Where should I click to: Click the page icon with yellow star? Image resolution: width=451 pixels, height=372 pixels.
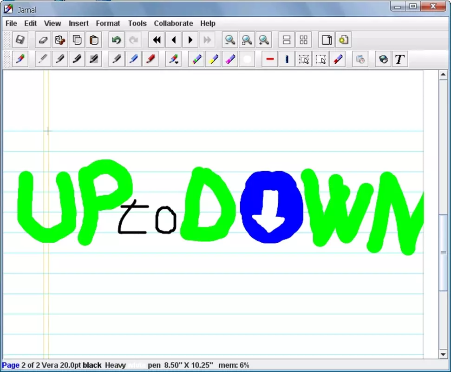tap(344, 40)
